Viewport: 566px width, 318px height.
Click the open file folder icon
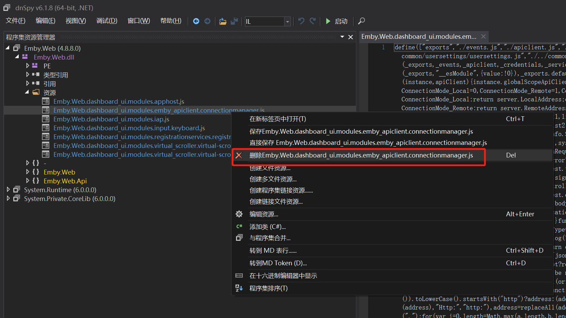[x=223, y=21]
